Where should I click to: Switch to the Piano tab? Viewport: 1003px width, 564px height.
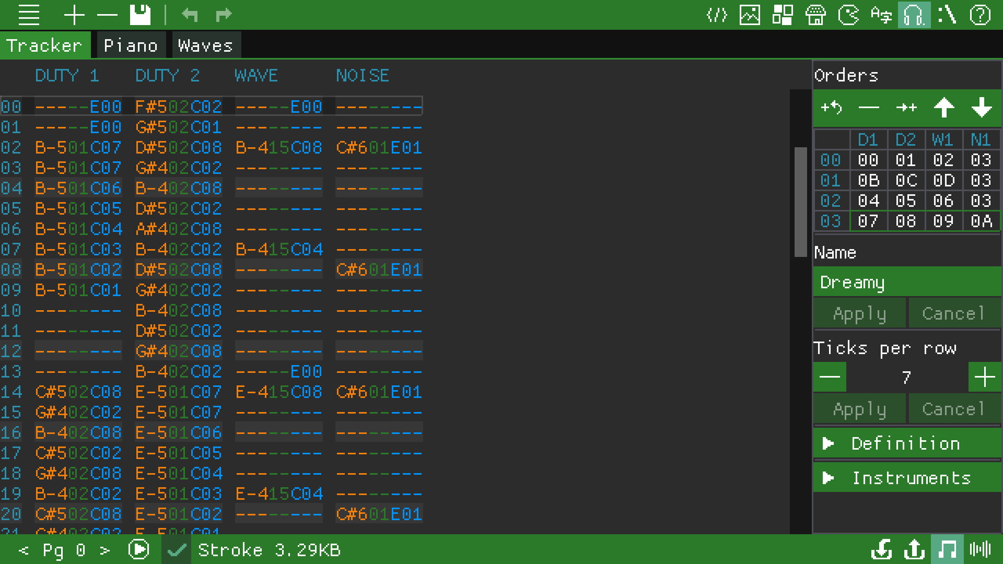point(131,45)
